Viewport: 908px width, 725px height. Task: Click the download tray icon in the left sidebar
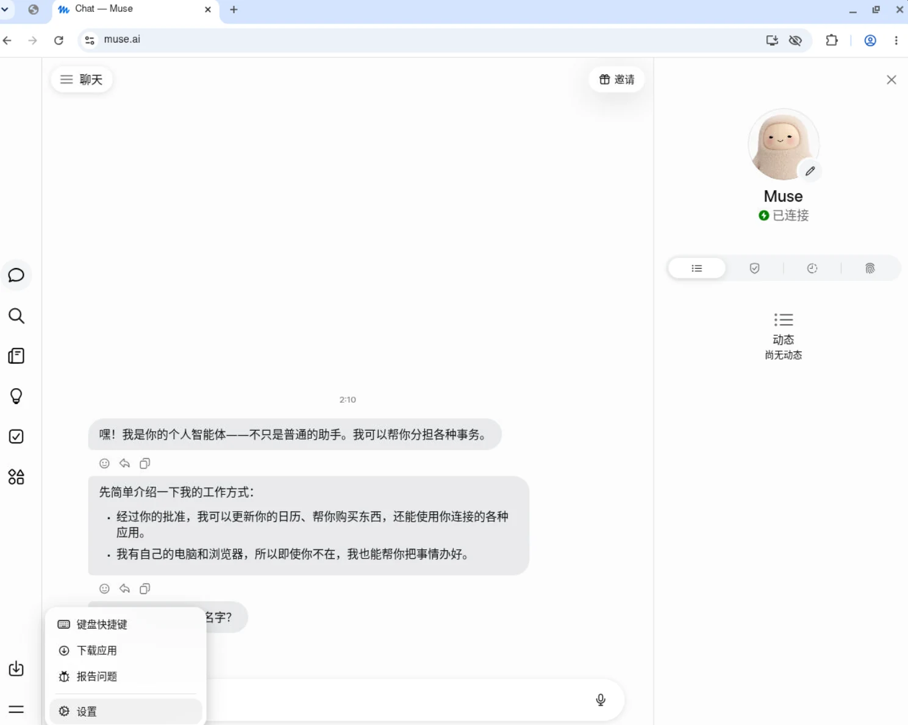click(x=16, y=668)
